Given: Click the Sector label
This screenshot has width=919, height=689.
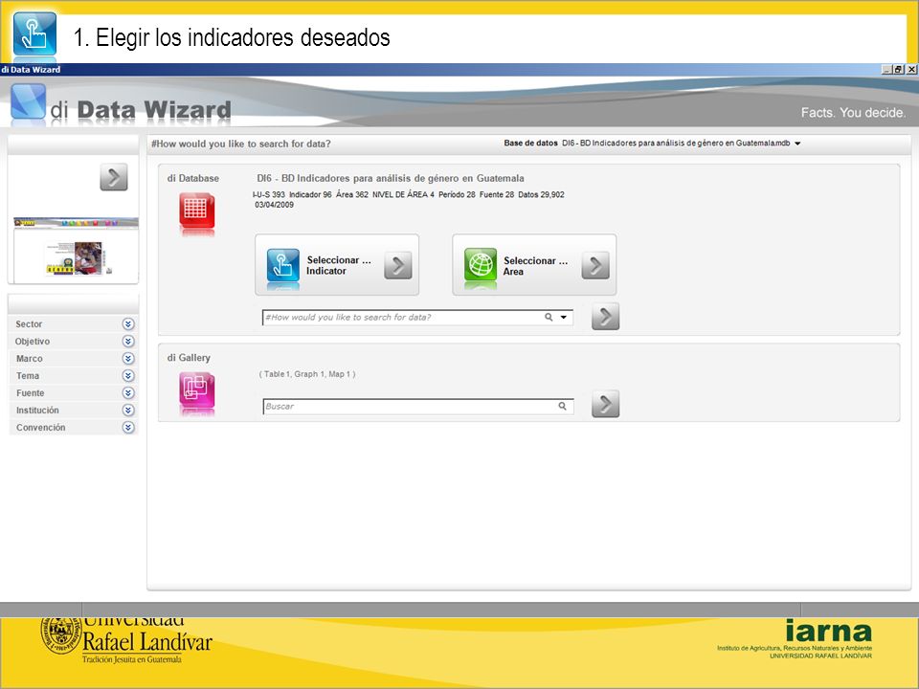Looking at the screenshot, I should [29, 324].
